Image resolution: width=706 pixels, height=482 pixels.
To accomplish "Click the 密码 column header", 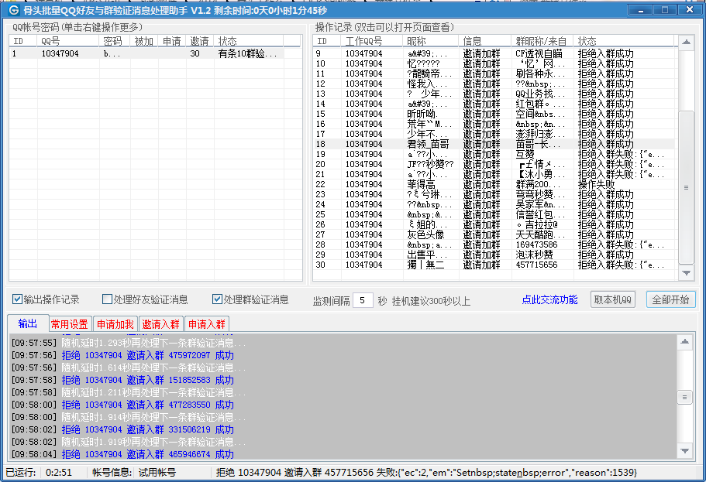I will (115, 41).
